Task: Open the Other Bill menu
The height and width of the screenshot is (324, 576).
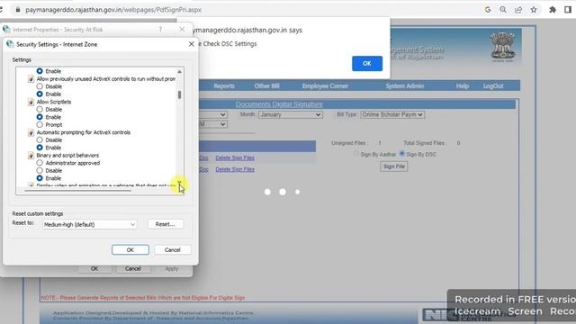Action: (267, 86)
